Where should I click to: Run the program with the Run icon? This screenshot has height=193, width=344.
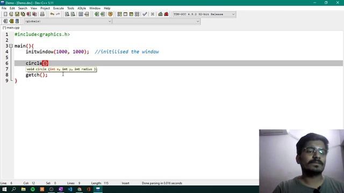tap(125, 14)
